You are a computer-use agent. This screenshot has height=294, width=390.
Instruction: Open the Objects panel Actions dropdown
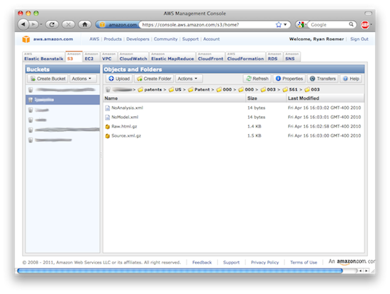[x=189, y=79]
